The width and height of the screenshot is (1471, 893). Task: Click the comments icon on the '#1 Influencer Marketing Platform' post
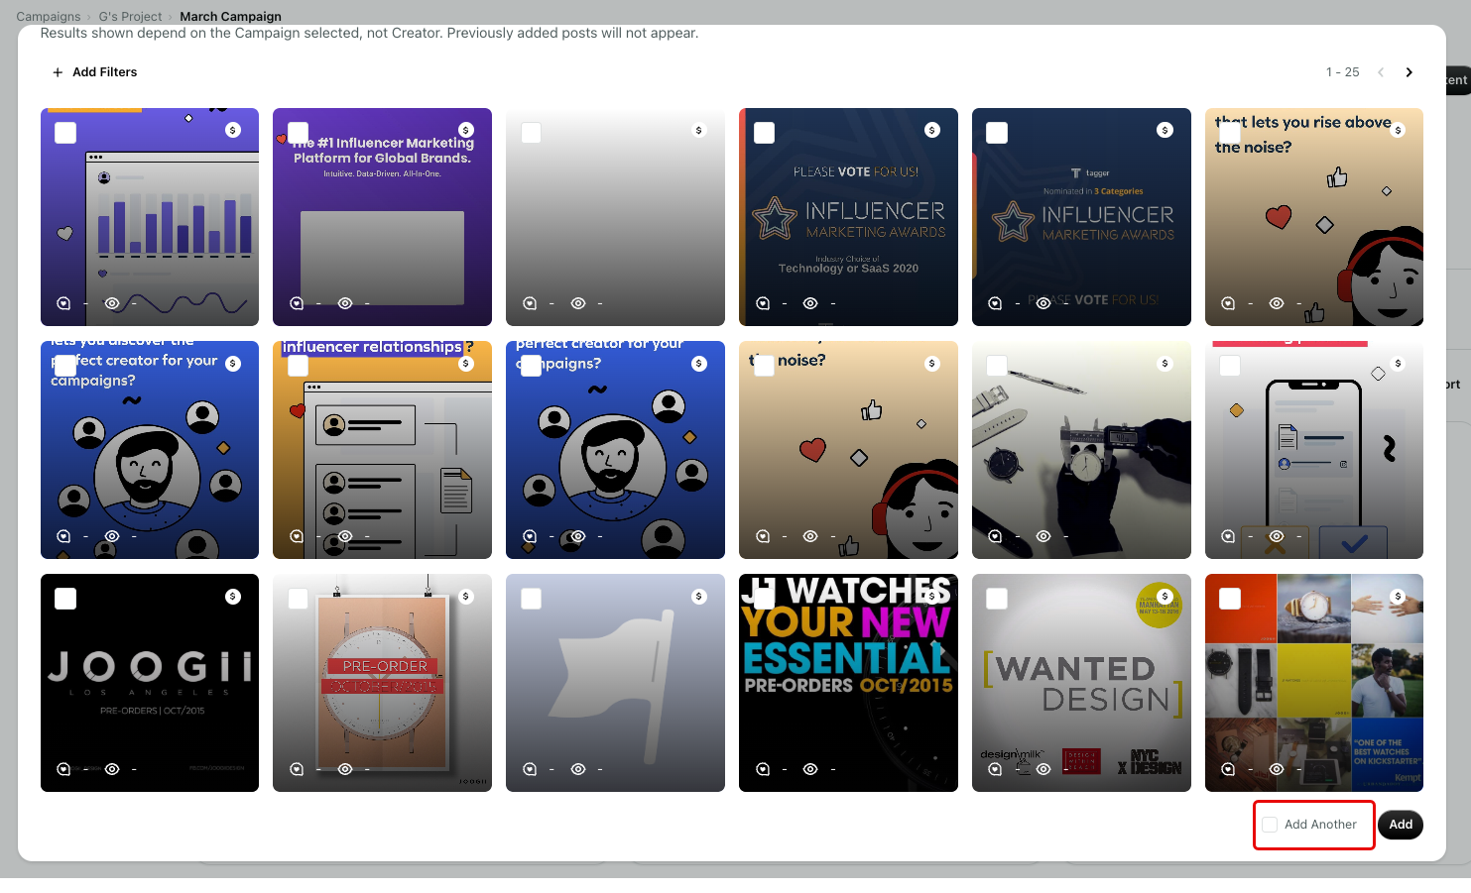[x=297, y=303]
